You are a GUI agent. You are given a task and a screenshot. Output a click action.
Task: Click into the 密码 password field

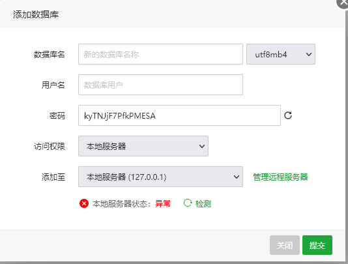click(x=179, y=115)
